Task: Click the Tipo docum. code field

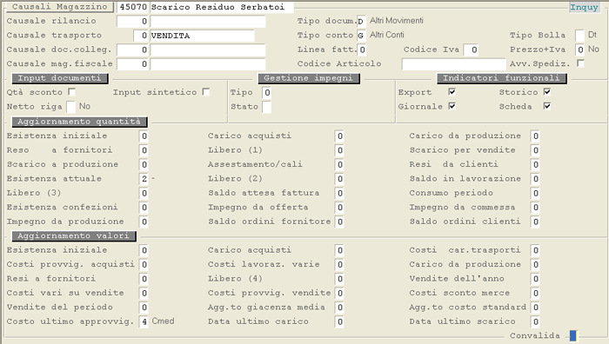Action: 361,22
